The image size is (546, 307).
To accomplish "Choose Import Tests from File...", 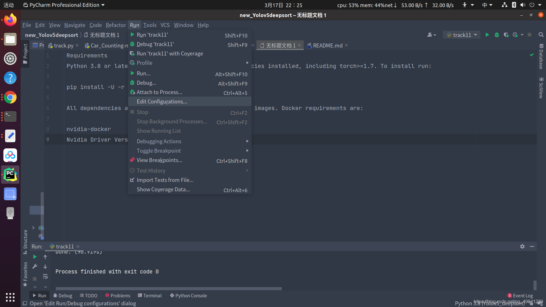I will click(190, 180).
